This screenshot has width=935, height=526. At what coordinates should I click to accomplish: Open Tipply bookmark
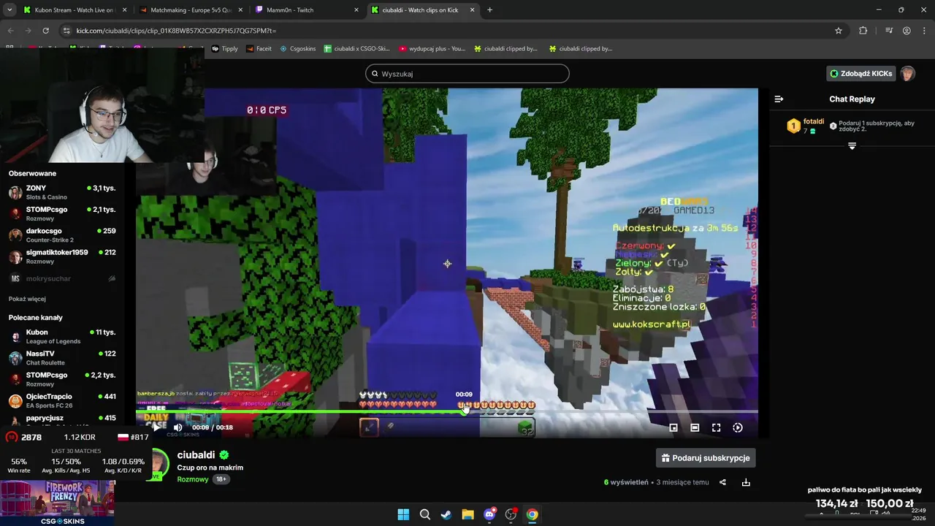(225, 49)
